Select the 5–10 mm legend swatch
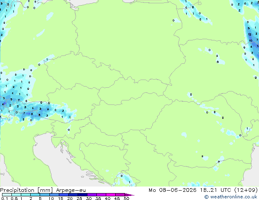This screenshot has height=200, width=259. 45,195
